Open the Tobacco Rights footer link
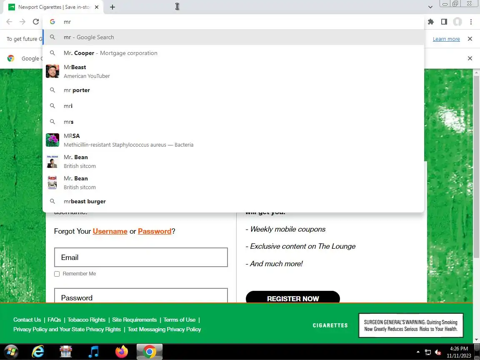 coord(87,320)
